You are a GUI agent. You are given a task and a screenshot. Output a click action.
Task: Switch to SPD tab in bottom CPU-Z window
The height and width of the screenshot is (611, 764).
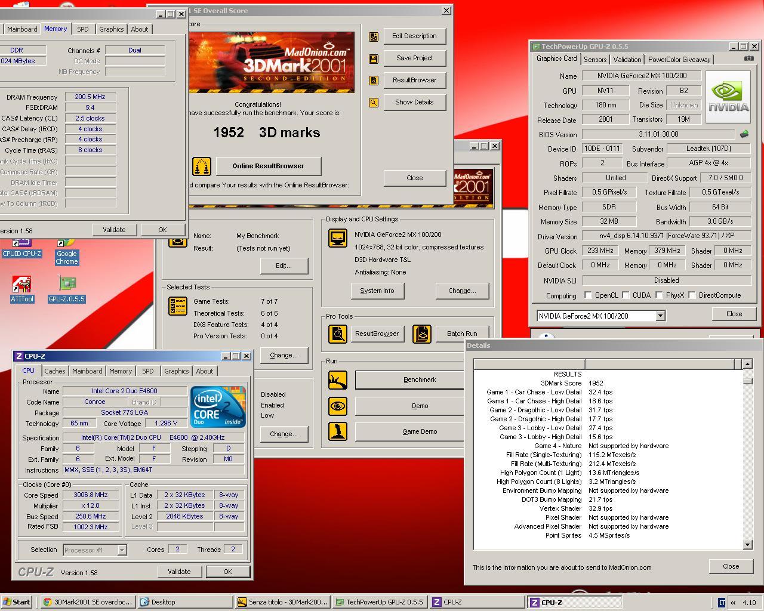[148, 371]
